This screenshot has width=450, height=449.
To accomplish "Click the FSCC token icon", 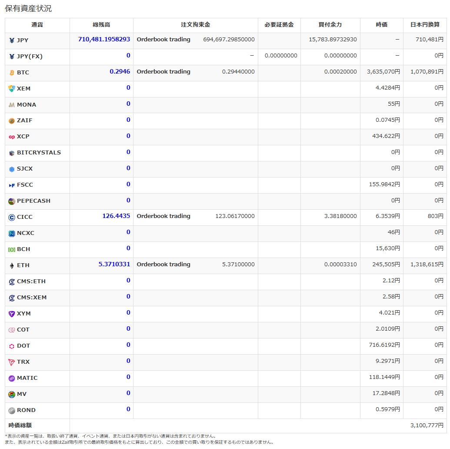I will pos(12,185).
